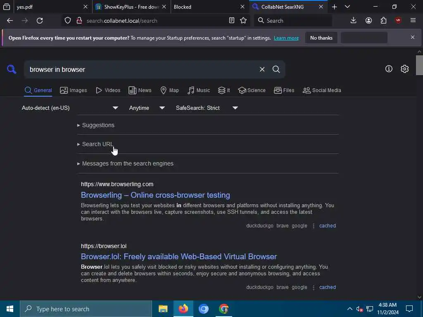Open the Windows notification center
This screenshot has height=317, width=423.
tap(409, 309)
